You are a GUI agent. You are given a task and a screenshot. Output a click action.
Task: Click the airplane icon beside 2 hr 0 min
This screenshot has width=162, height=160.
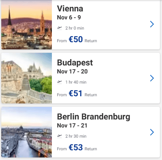[x=59, y=28]
